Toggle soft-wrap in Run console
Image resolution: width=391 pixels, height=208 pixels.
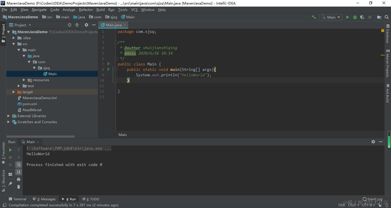[19, 165]
